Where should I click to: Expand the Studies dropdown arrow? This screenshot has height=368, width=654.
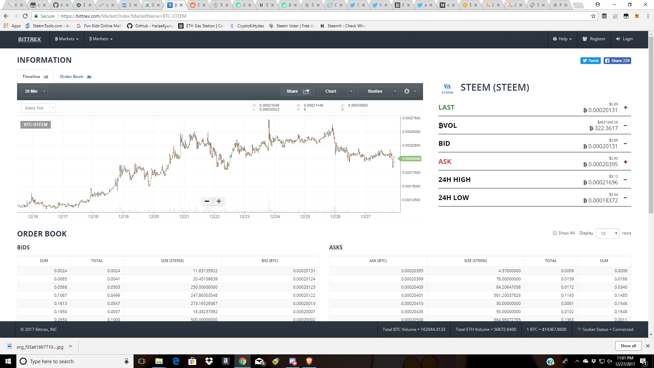395,91
